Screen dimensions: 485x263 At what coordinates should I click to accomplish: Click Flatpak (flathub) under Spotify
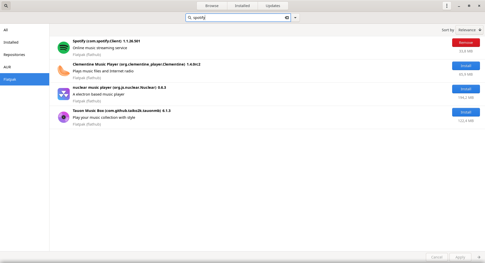pyautogui.click(x=87, y=55)
